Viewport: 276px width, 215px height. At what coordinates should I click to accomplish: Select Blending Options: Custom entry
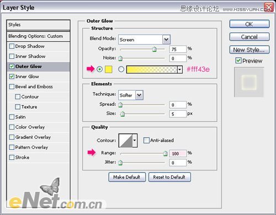38,36
